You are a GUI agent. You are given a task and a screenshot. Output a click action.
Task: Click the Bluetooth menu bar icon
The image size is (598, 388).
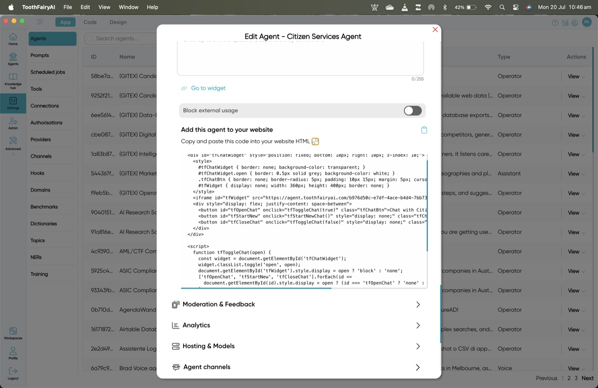(x=445, y=7)
